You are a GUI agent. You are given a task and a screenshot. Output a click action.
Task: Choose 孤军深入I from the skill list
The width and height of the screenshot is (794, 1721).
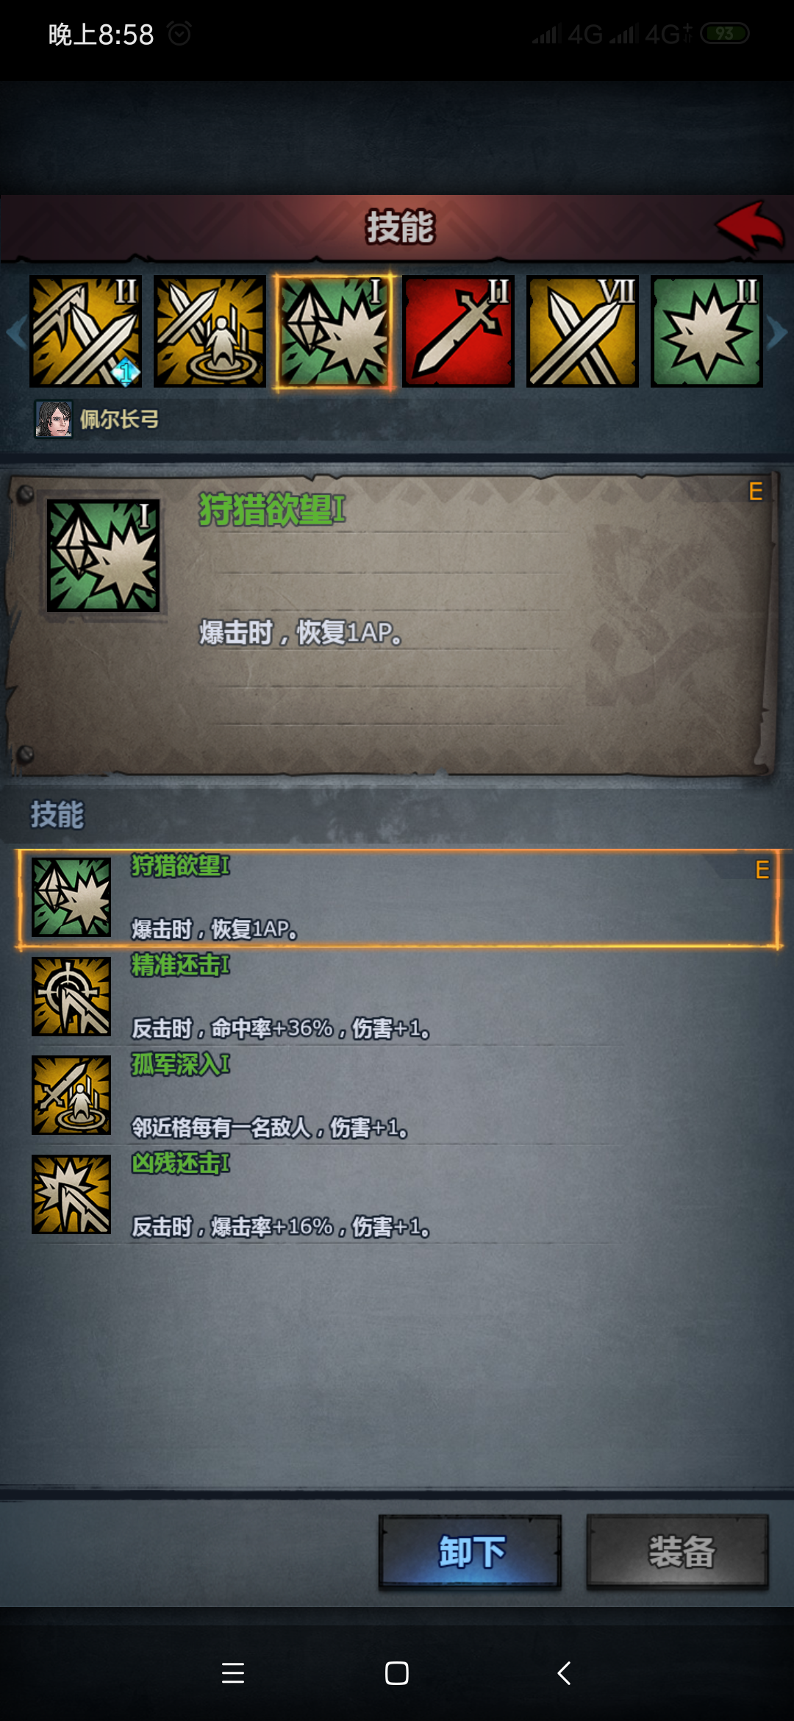point(398,1096)
